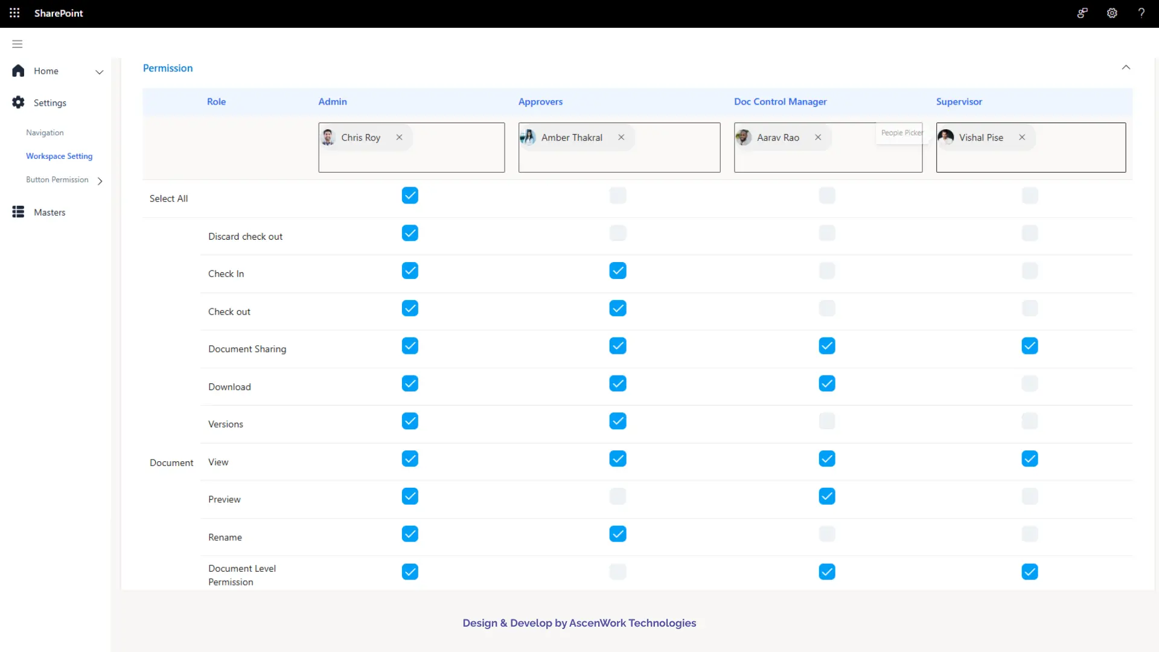Screen dimensions: 1159x652
Task: Check Select All for Supervisor
Action: point(1030,195)
